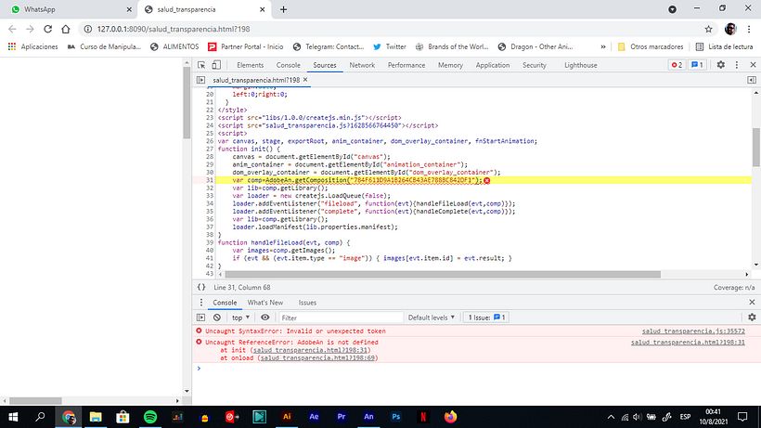
Task: Click the code editor vertical scrollbar thumb
Action: (x=756, y=147)
